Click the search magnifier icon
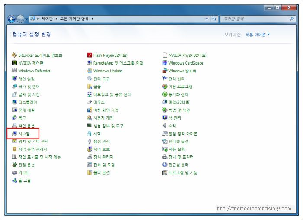The width and height of the screenshot is (303, 220). pyautogui.click(x=292, y=19)
